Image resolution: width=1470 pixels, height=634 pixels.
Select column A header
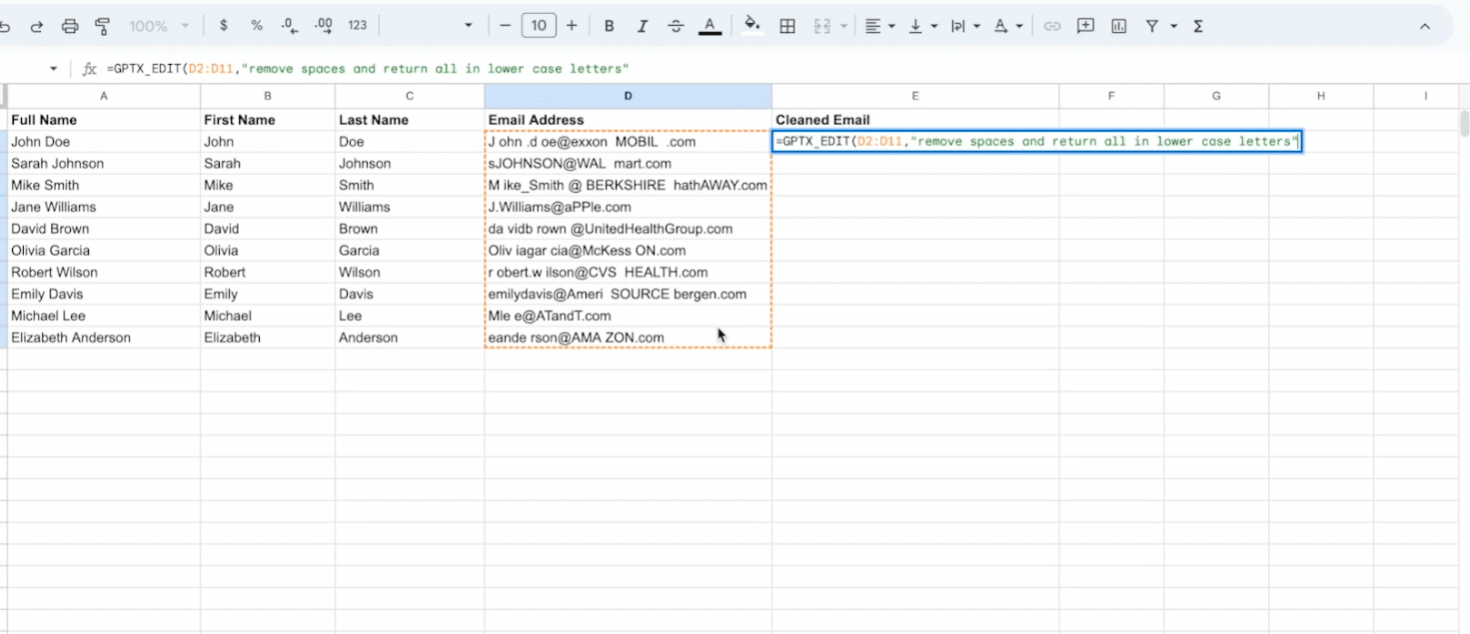coord(104,96)
